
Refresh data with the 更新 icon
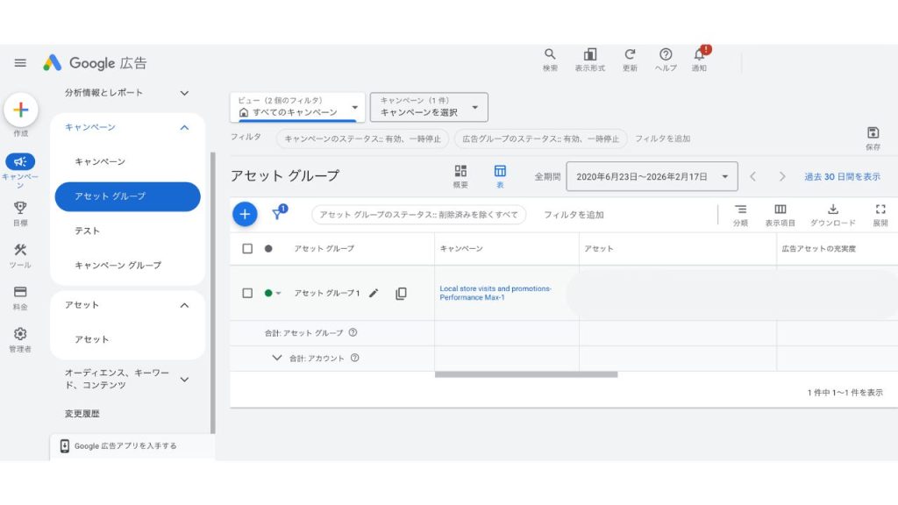click(630, 54)
